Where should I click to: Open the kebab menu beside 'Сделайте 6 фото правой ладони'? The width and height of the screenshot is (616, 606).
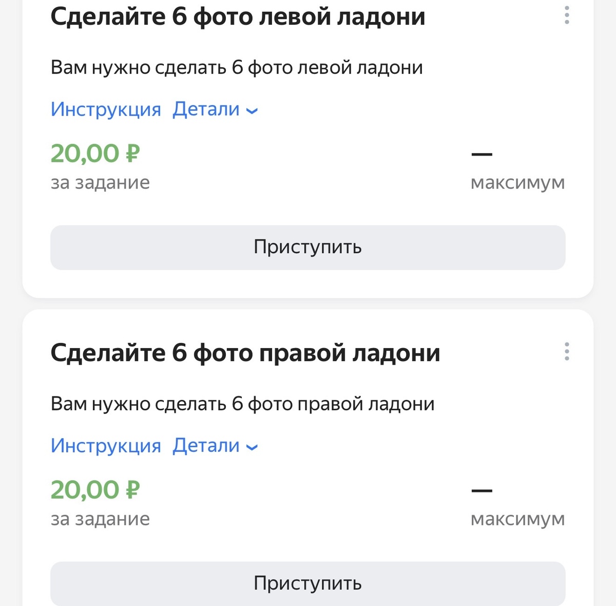pyautogui.click(x=567, y=352)
